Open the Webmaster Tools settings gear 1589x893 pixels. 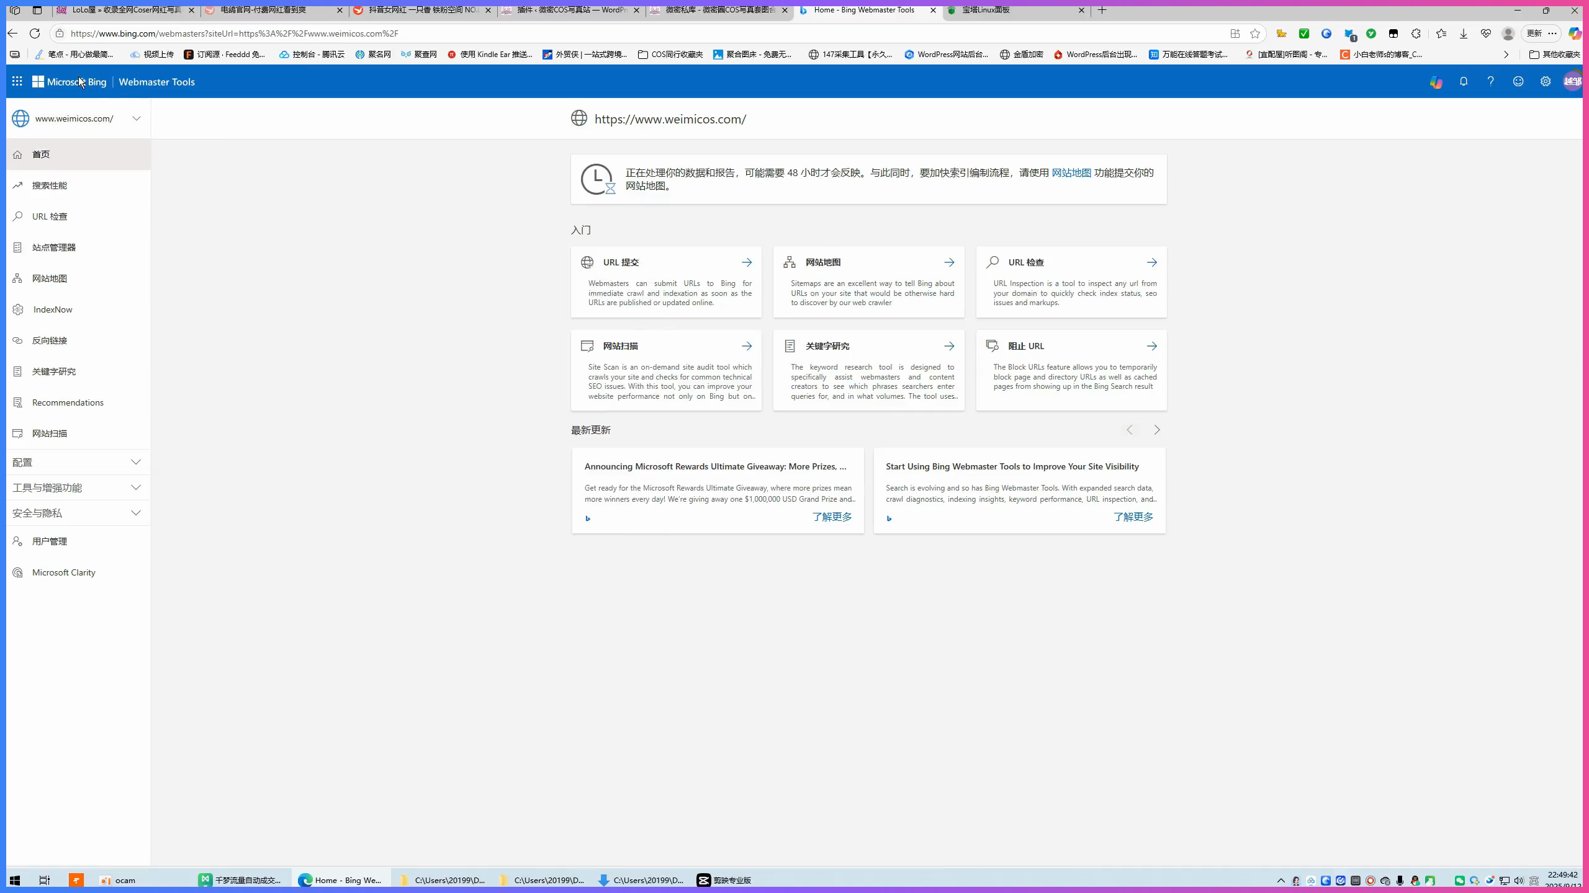[1546, 81]
